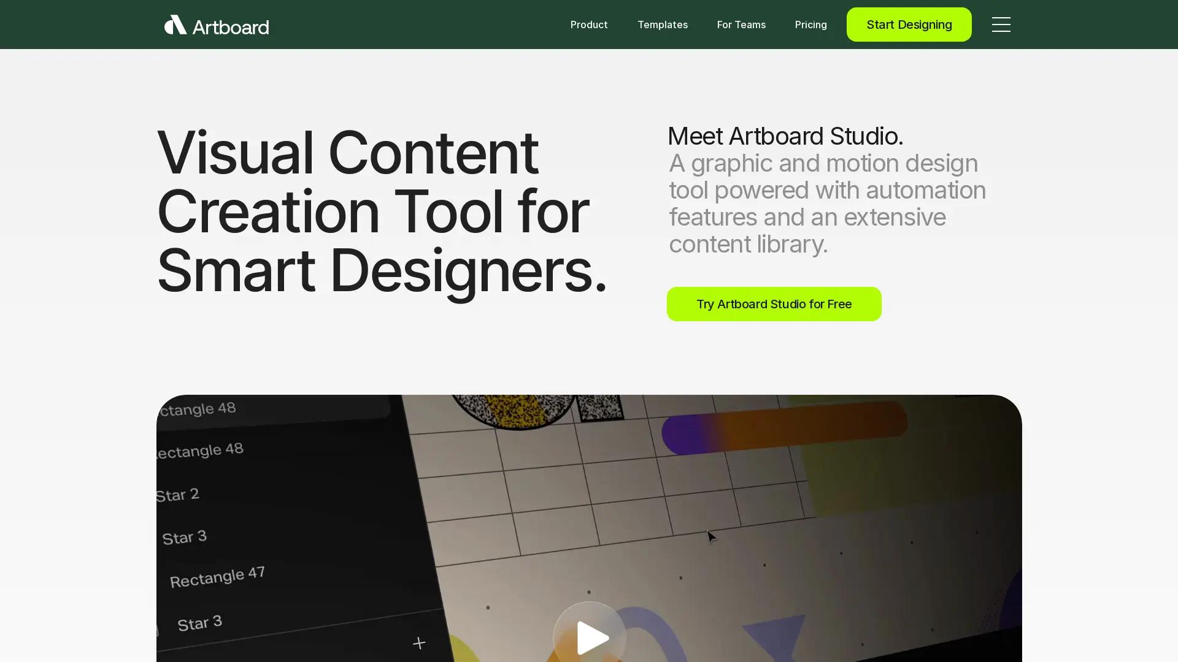Select For Teams in the navigation
The width and height of the screenshot is (1178, 662).
pyautogui.click(x=741, y=25)
